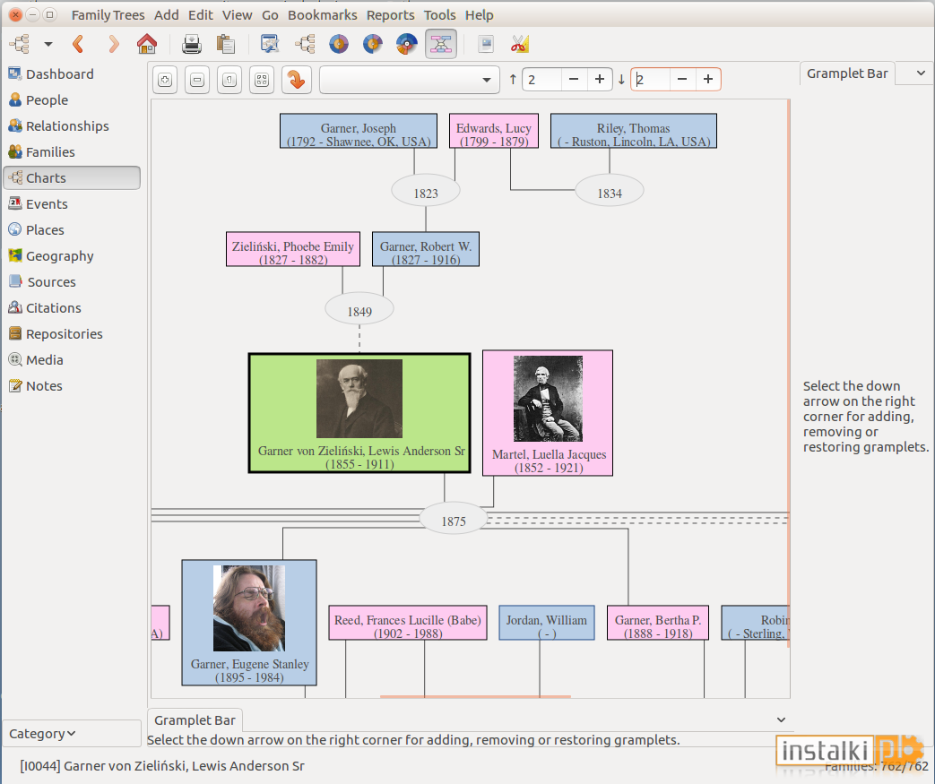Viewport: 935px width, 784px height.
Task: Open the Bookmarks menu
Action: pos(323,15)
